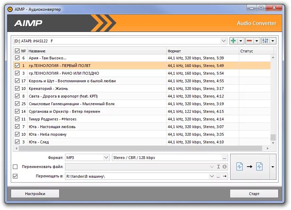Image resolution: width=291 pixels, height=210 pixels.
Task: Uncheck Ария - Там Высоко track
Action: [17, 58]
